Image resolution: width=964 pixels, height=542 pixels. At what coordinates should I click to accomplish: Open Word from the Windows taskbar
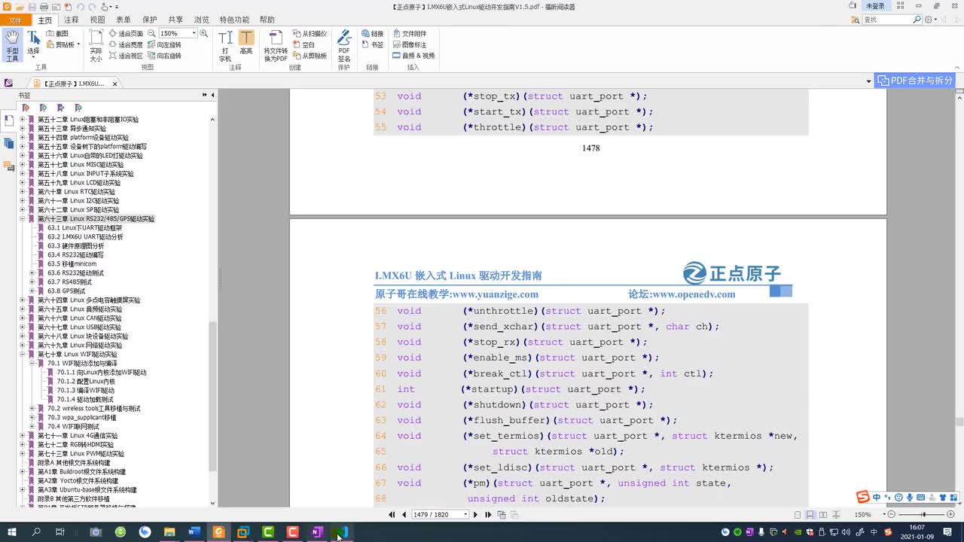[194, 532]
